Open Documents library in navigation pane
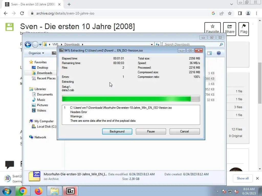 45,94
